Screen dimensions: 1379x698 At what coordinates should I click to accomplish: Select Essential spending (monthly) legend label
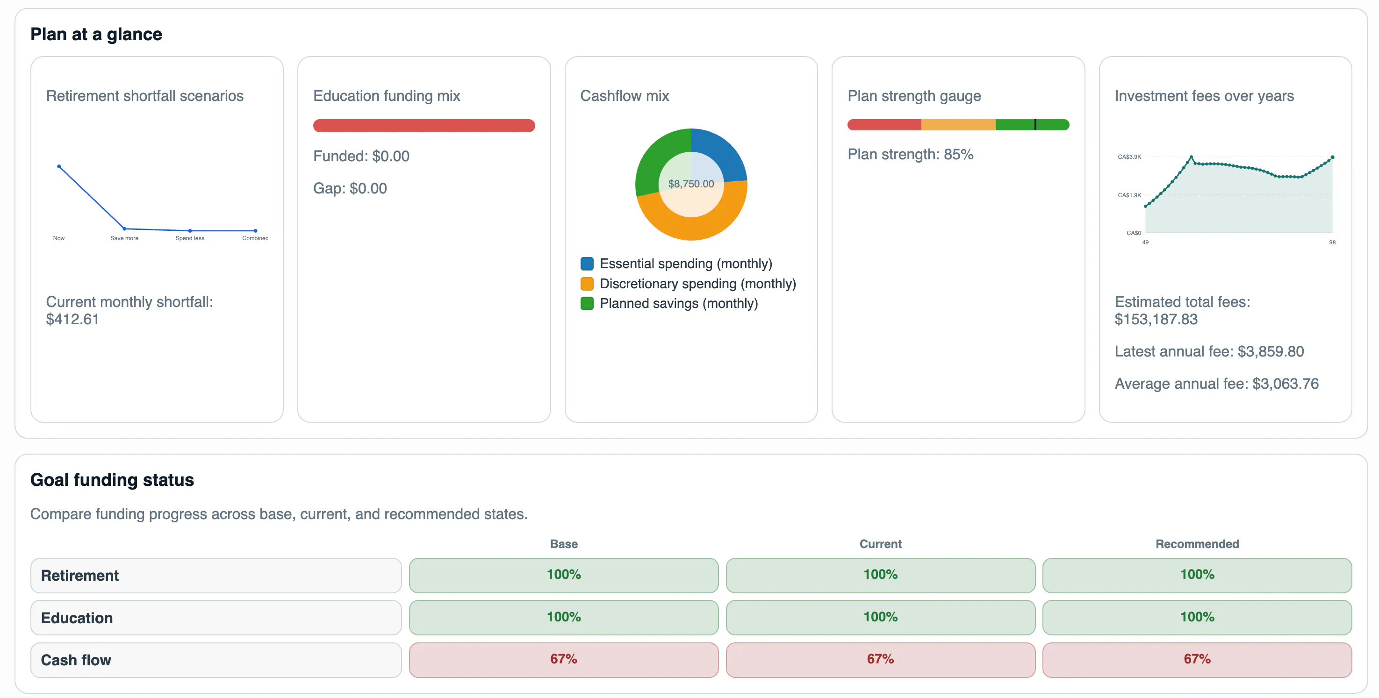tap(686, 264)
